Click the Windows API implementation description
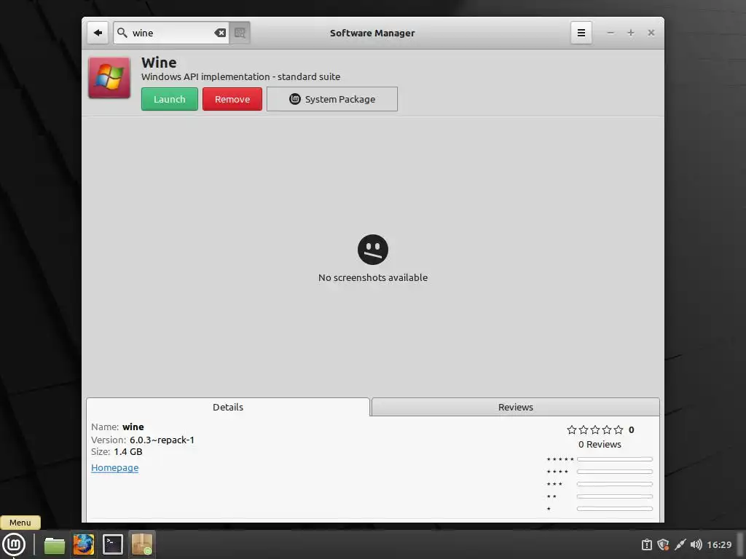 240,76
